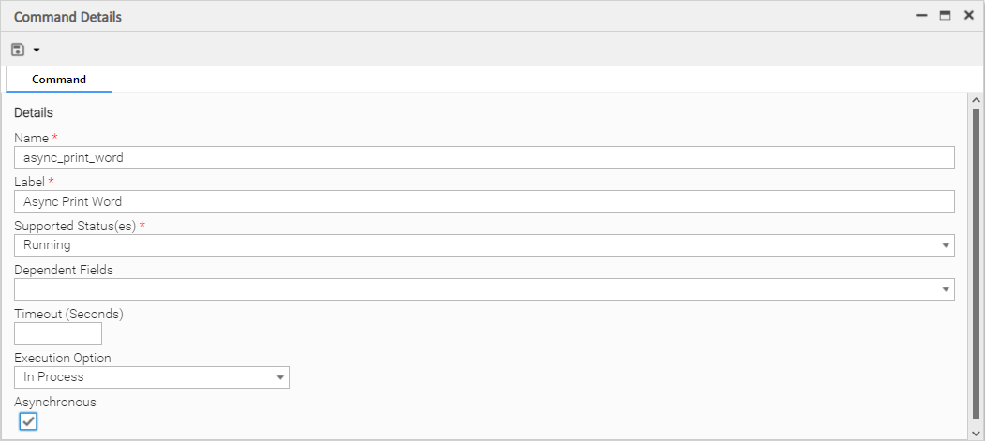The width and height of the screenshot is (985, 441).
Task: Open the save options dropdown arrow
Action: point(37,50)
